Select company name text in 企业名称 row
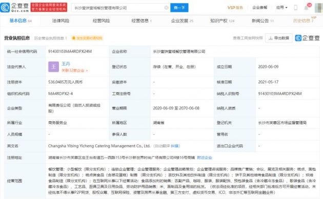The height and width of the screenshot is (199, 323). 179,51
